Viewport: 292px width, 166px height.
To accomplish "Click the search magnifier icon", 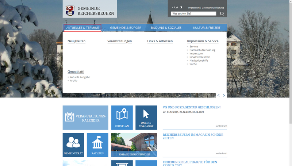I will [x=222, y=14].
